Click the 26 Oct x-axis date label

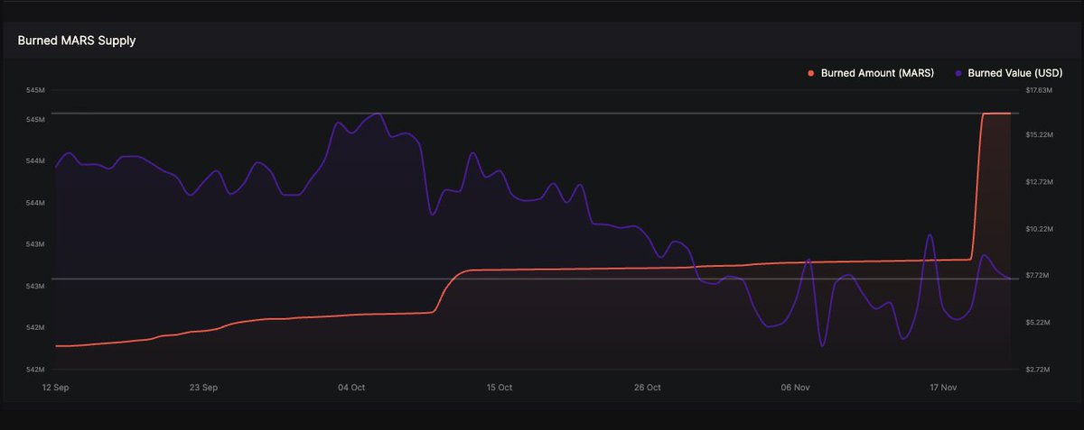[x=648, y=388]
